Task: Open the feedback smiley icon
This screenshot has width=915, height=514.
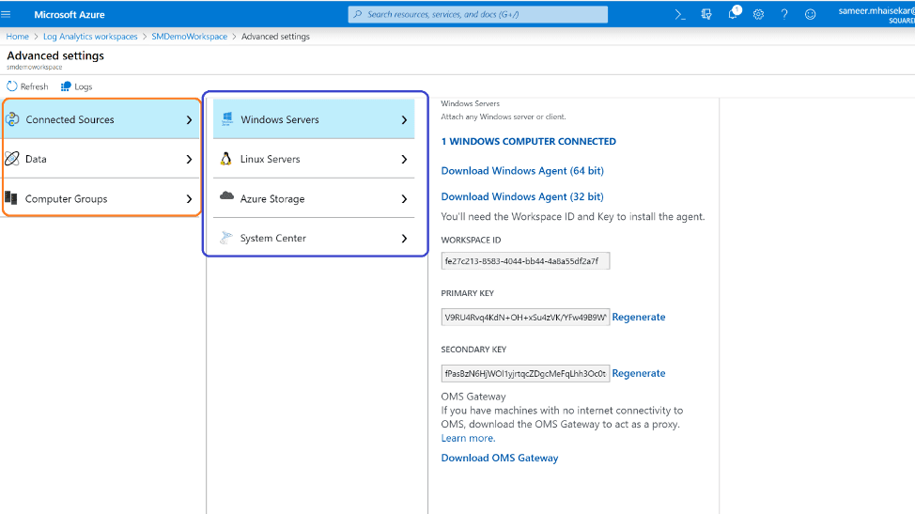Action: click(810, 14)
